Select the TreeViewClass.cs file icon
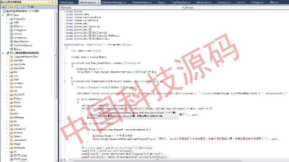The height and width of the screenshot is (162, 289). 11,45
